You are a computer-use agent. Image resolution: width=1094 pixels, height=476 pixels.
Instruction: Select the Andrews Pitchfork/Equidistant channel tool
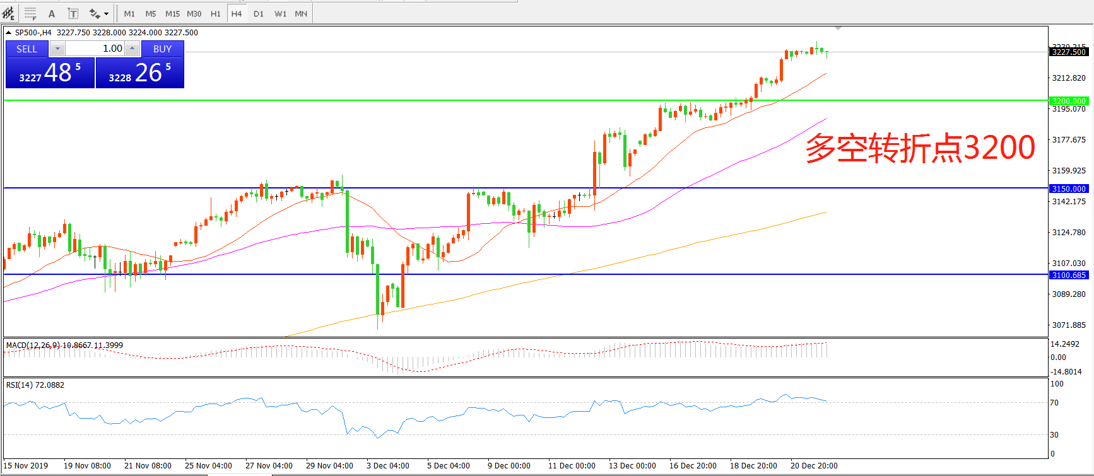click(8, 13)
